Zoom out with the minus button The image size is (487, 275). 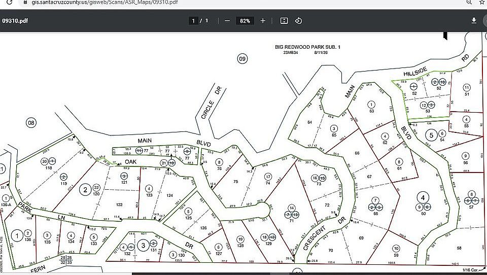227,21
